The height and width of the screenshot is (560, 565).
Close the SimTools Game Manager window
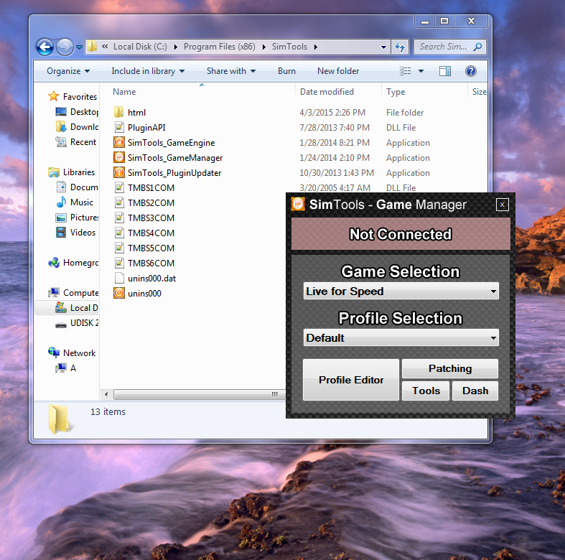[x=503, y=205]
